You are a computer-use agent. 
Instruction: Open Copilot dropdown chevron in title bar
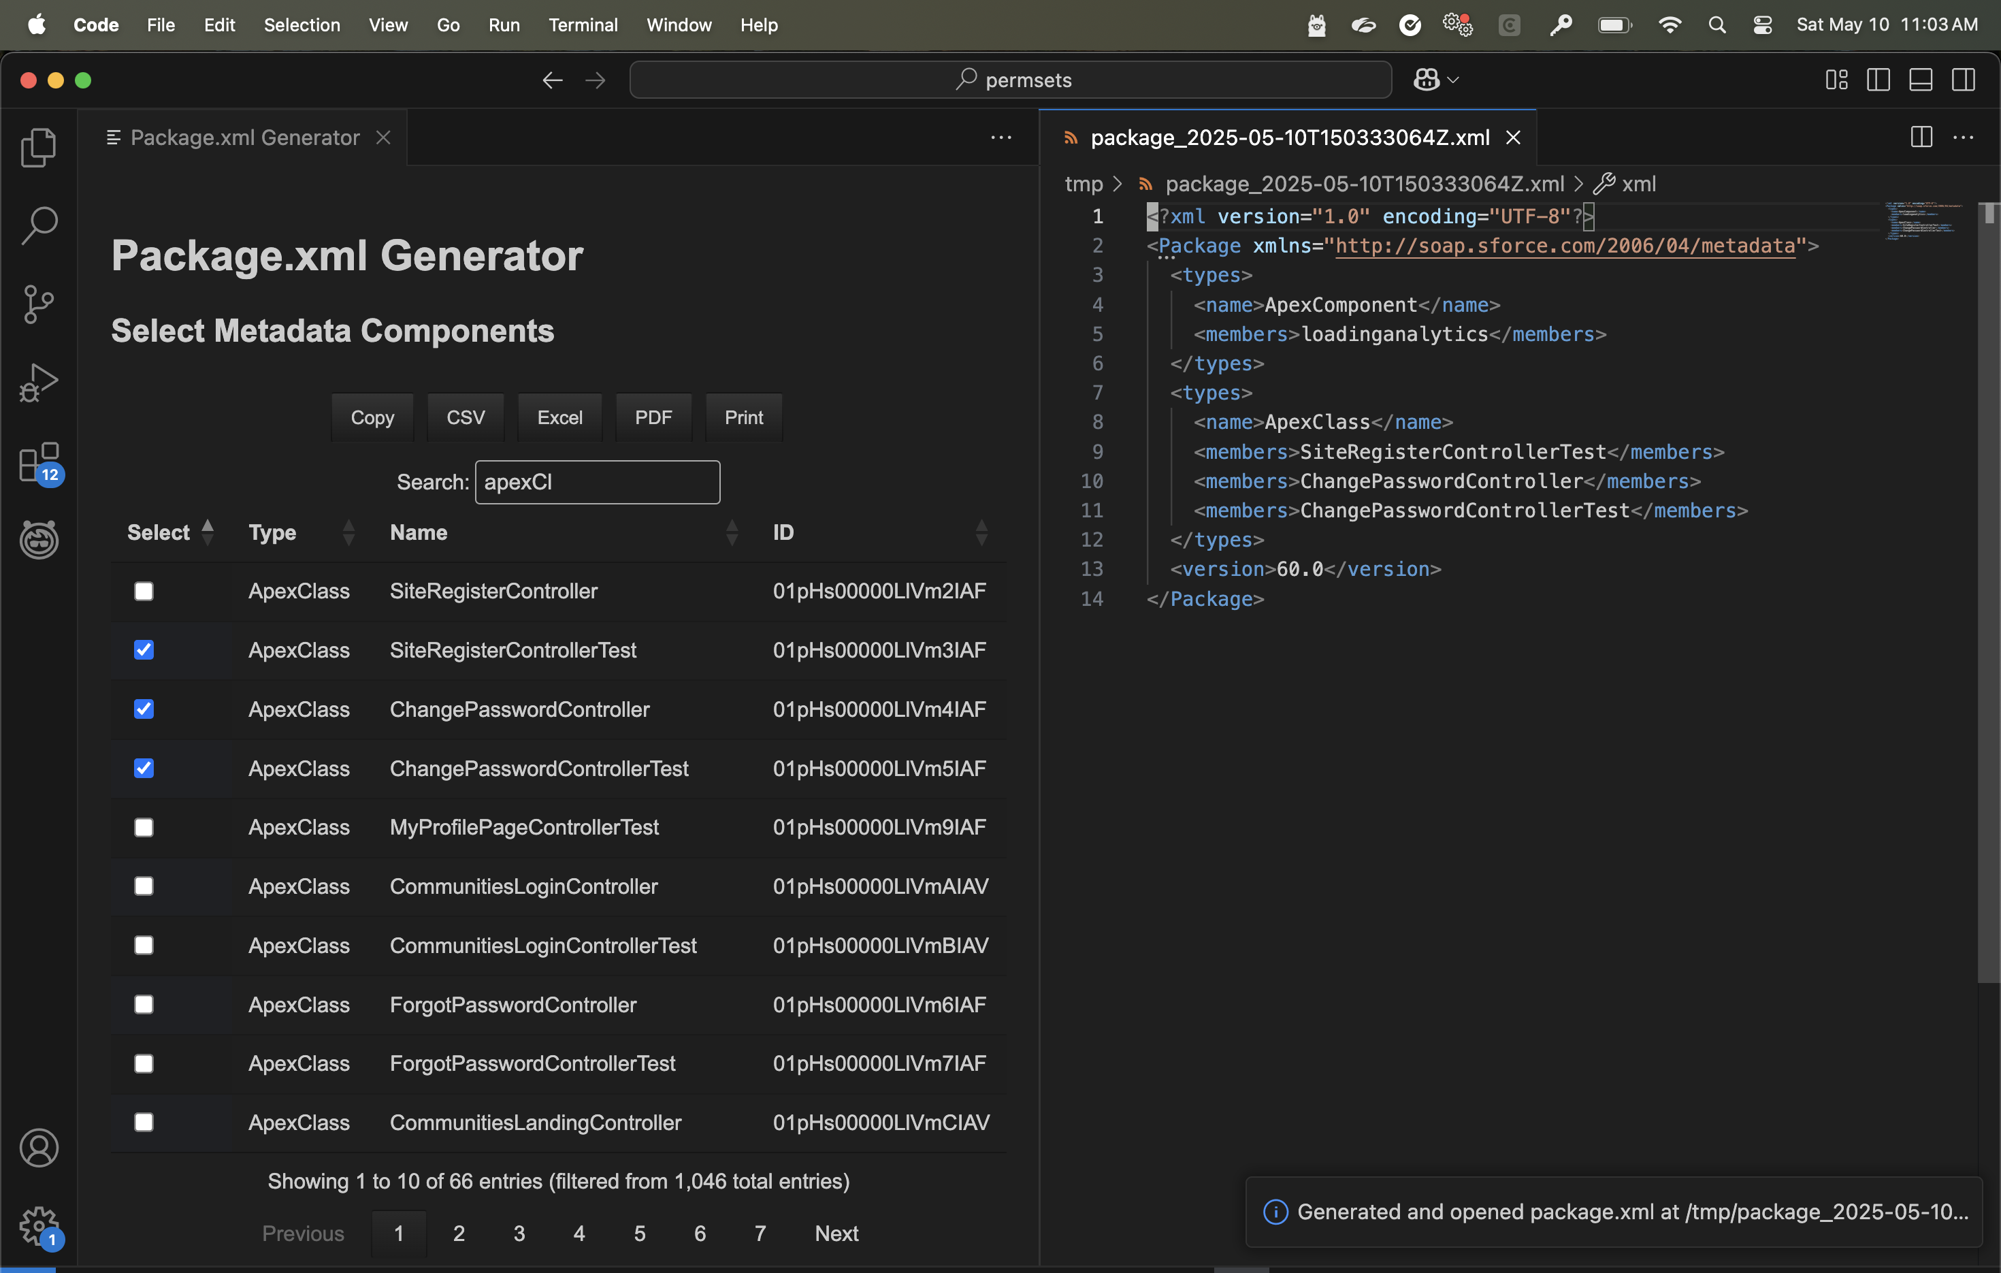tap(1453, 80)
